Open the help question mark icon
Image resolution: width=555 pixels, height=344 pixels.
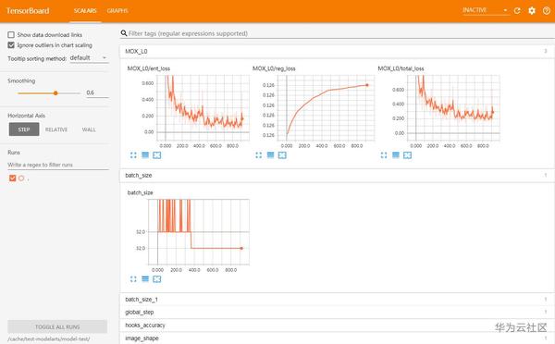pyautogui.click(x=546, y=11)
